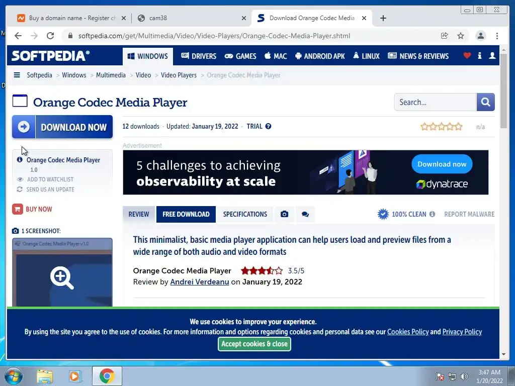This screenshot has height=386, width=515.
Task: Click Report Malware
Action: 469,214
